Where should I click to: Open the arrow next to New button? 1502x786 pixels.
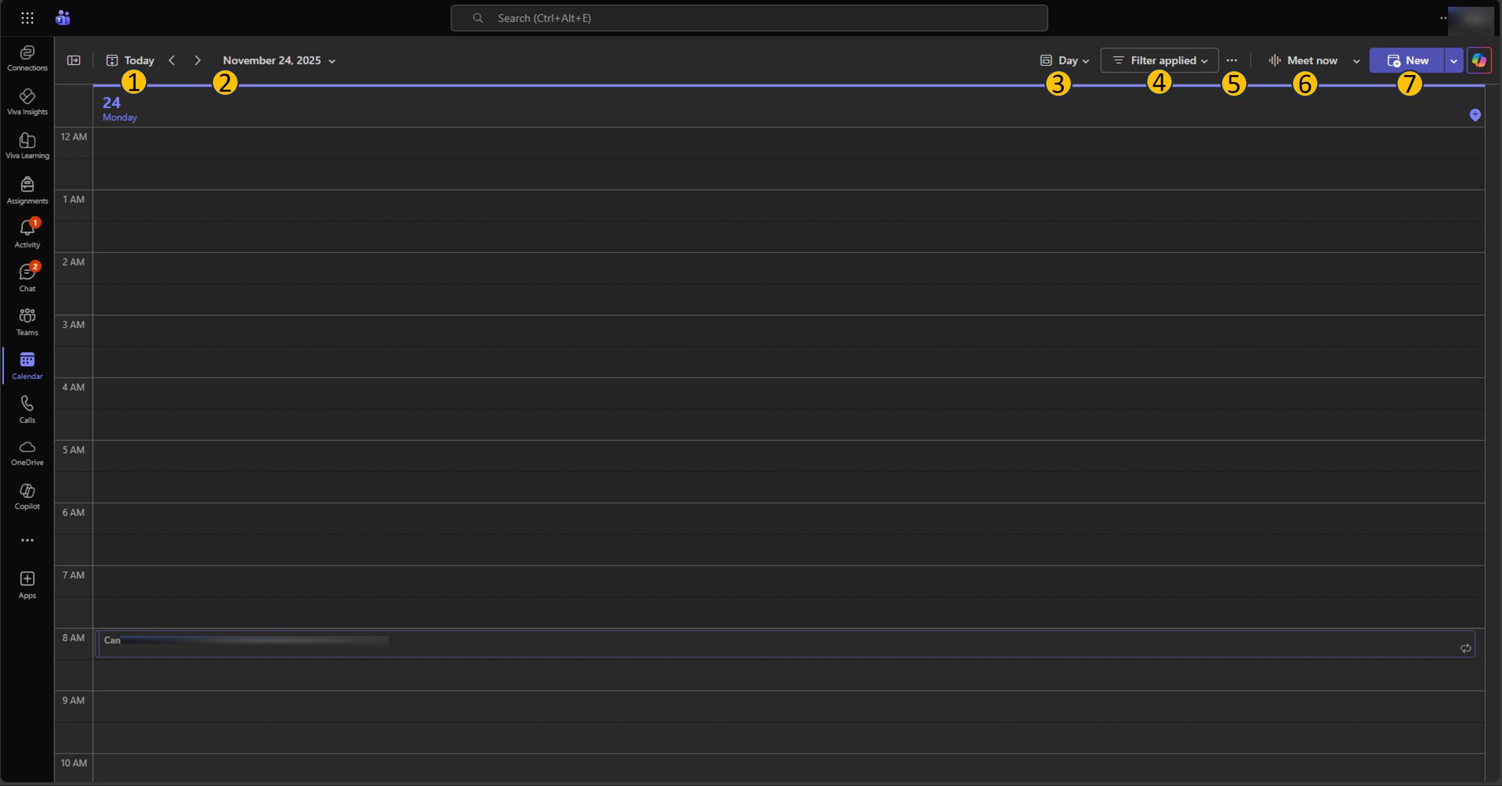pos(1453,60)
